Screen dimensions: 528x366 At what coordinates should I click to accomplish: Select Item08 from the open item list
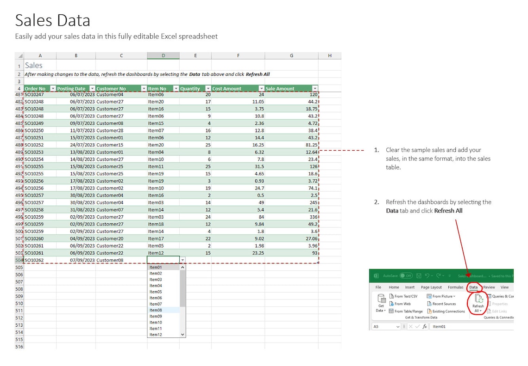155,311
